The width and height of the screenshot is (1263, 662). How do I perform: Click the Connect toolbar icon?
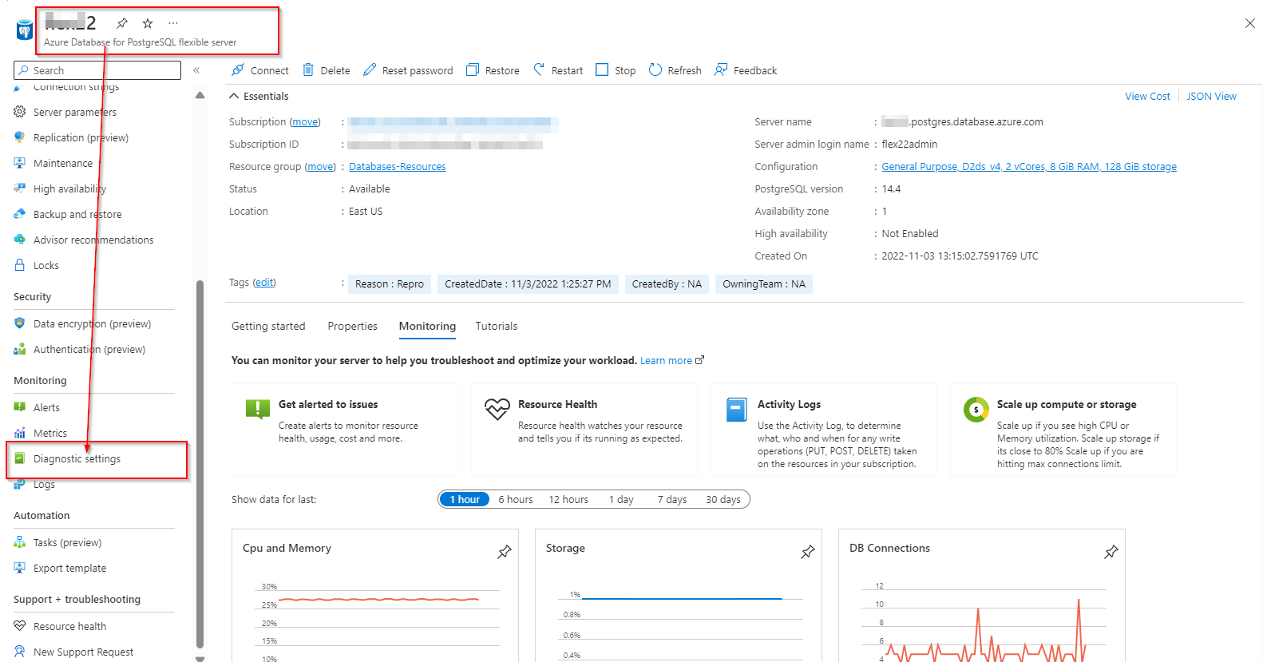(x=238, y=70)
